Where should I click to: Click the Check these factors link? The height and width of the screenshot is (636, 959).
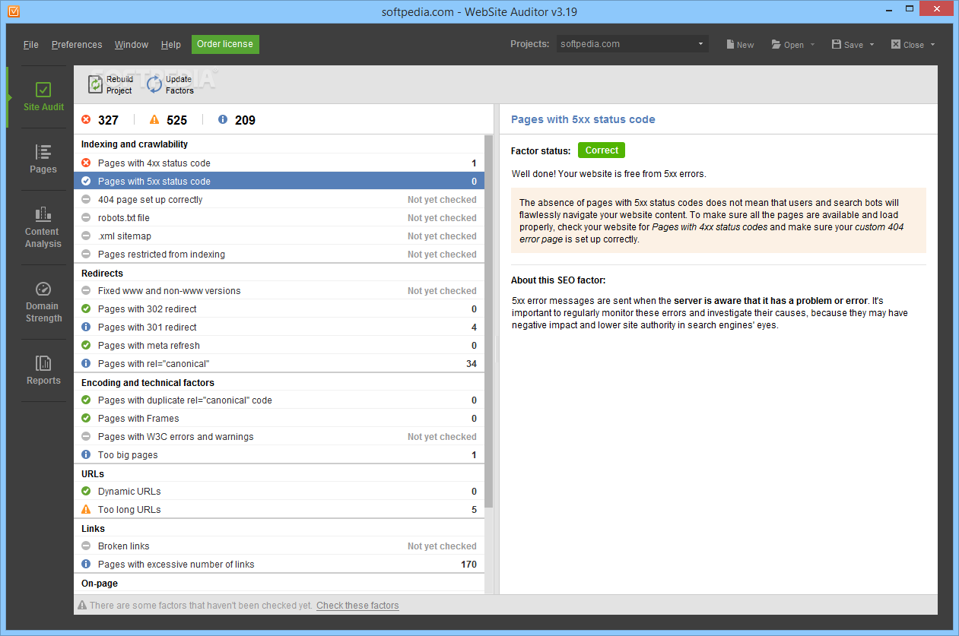pos(357,606)
